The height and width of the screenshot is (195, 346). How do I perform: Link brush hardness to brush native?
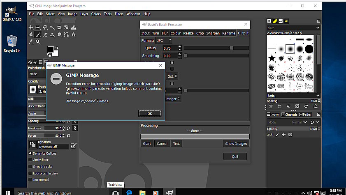pyautogui.click(x=75, y=128)
